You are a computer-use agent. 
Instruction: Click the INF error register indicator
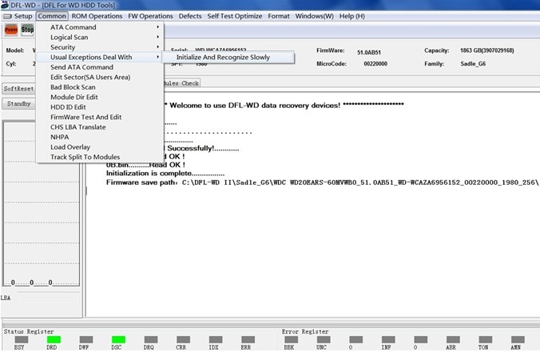(x=388, y=339)
